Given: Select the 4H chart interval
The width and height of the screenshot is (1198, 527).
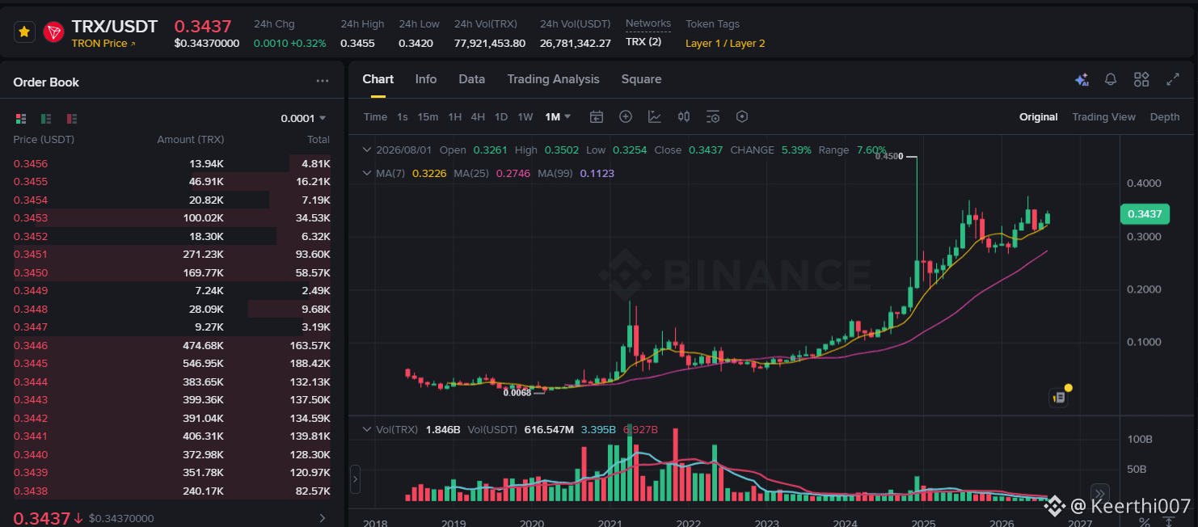Looking at the screenshot, I should point(478,117).
